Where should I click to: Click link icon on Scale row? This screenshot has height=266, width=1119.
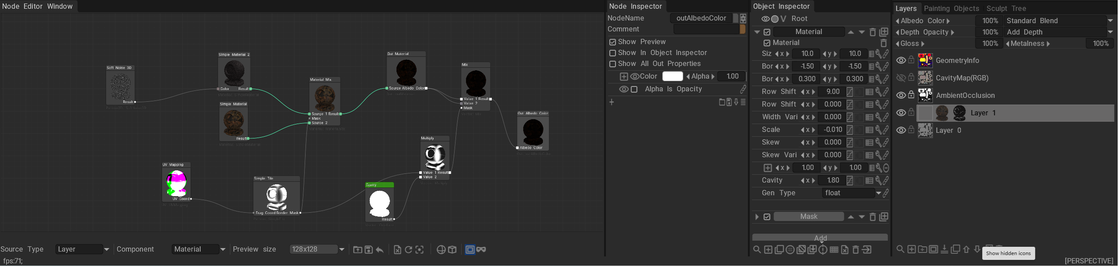(x=886, y=130)
